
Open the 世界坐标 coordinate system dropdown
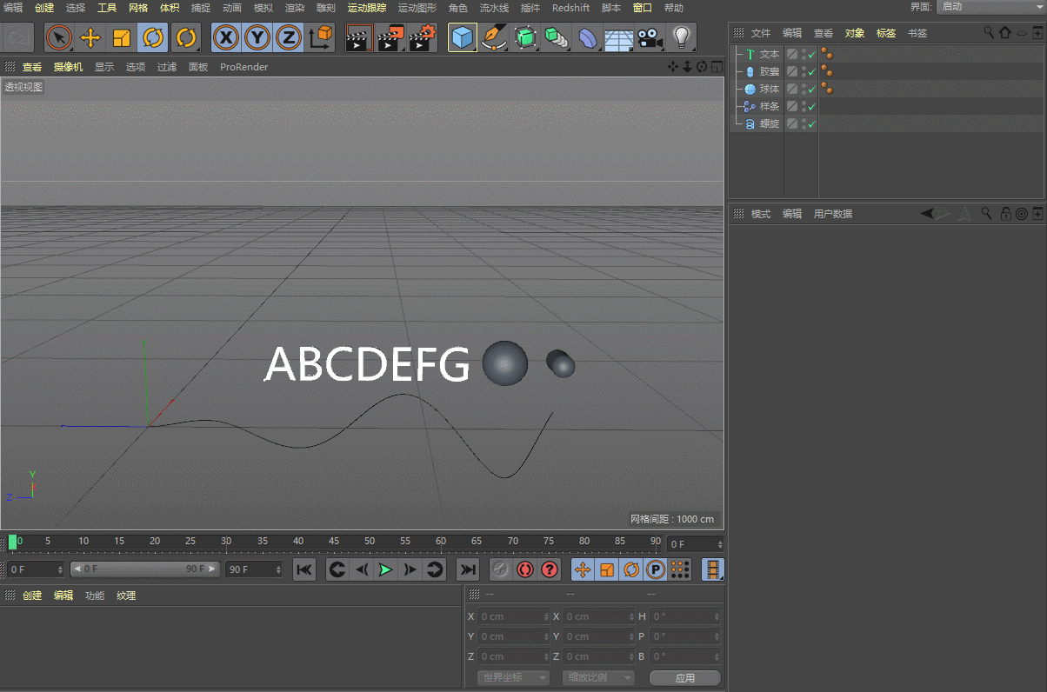[512, 677]
